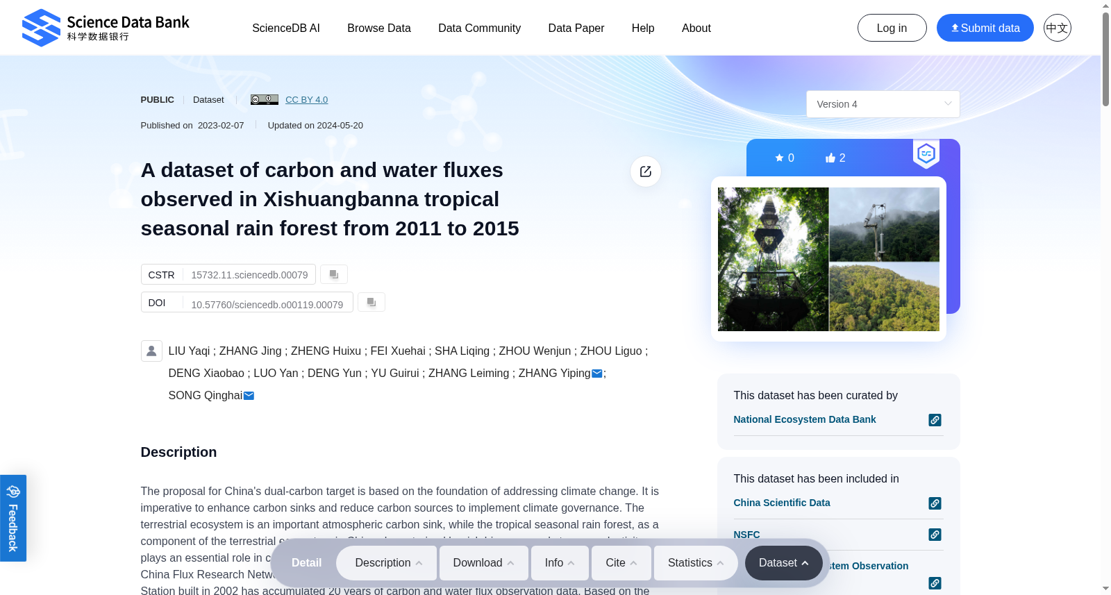
Task: Expand the Cite section button
Action: pyautogui.click(x=621, y=563)
